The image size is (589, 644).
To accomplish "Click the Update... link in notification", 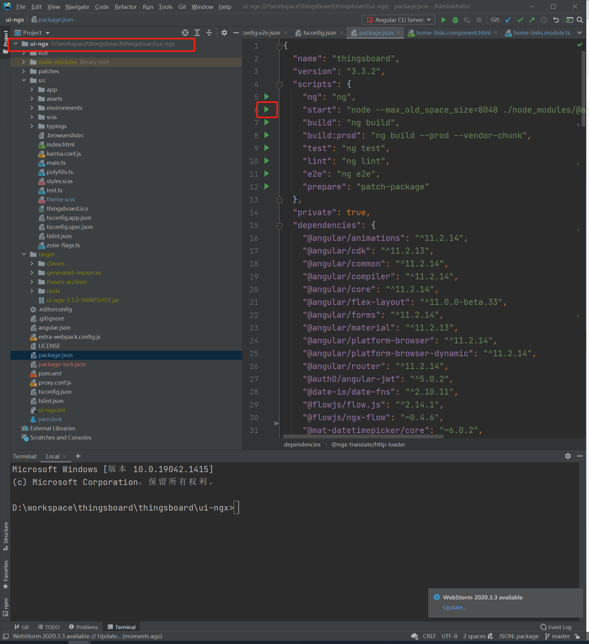I will (x=454, y=607).
